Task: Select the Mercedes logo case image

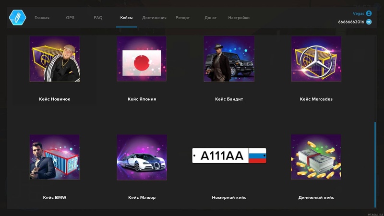Action: coord(316,59)
